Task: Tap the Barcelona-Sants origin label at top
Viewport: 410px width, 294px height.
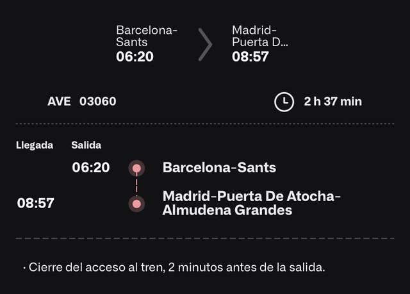Action: (x=147, y=36)
